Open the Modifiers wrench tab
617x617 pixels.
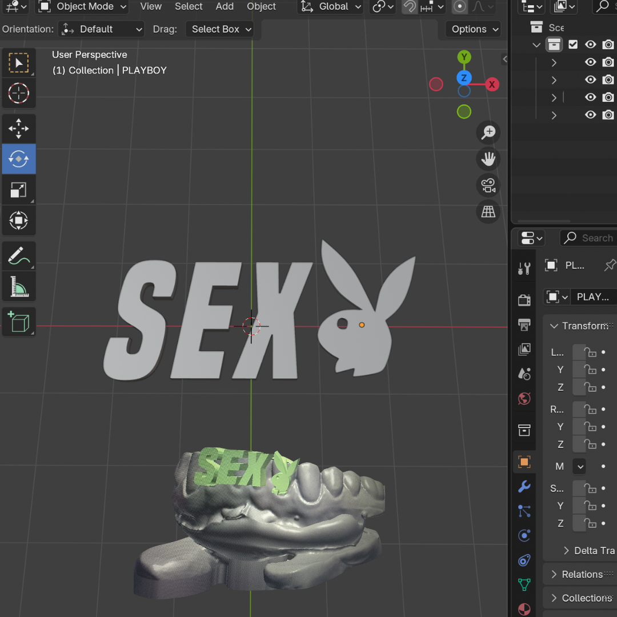click(x=524, y=486)
